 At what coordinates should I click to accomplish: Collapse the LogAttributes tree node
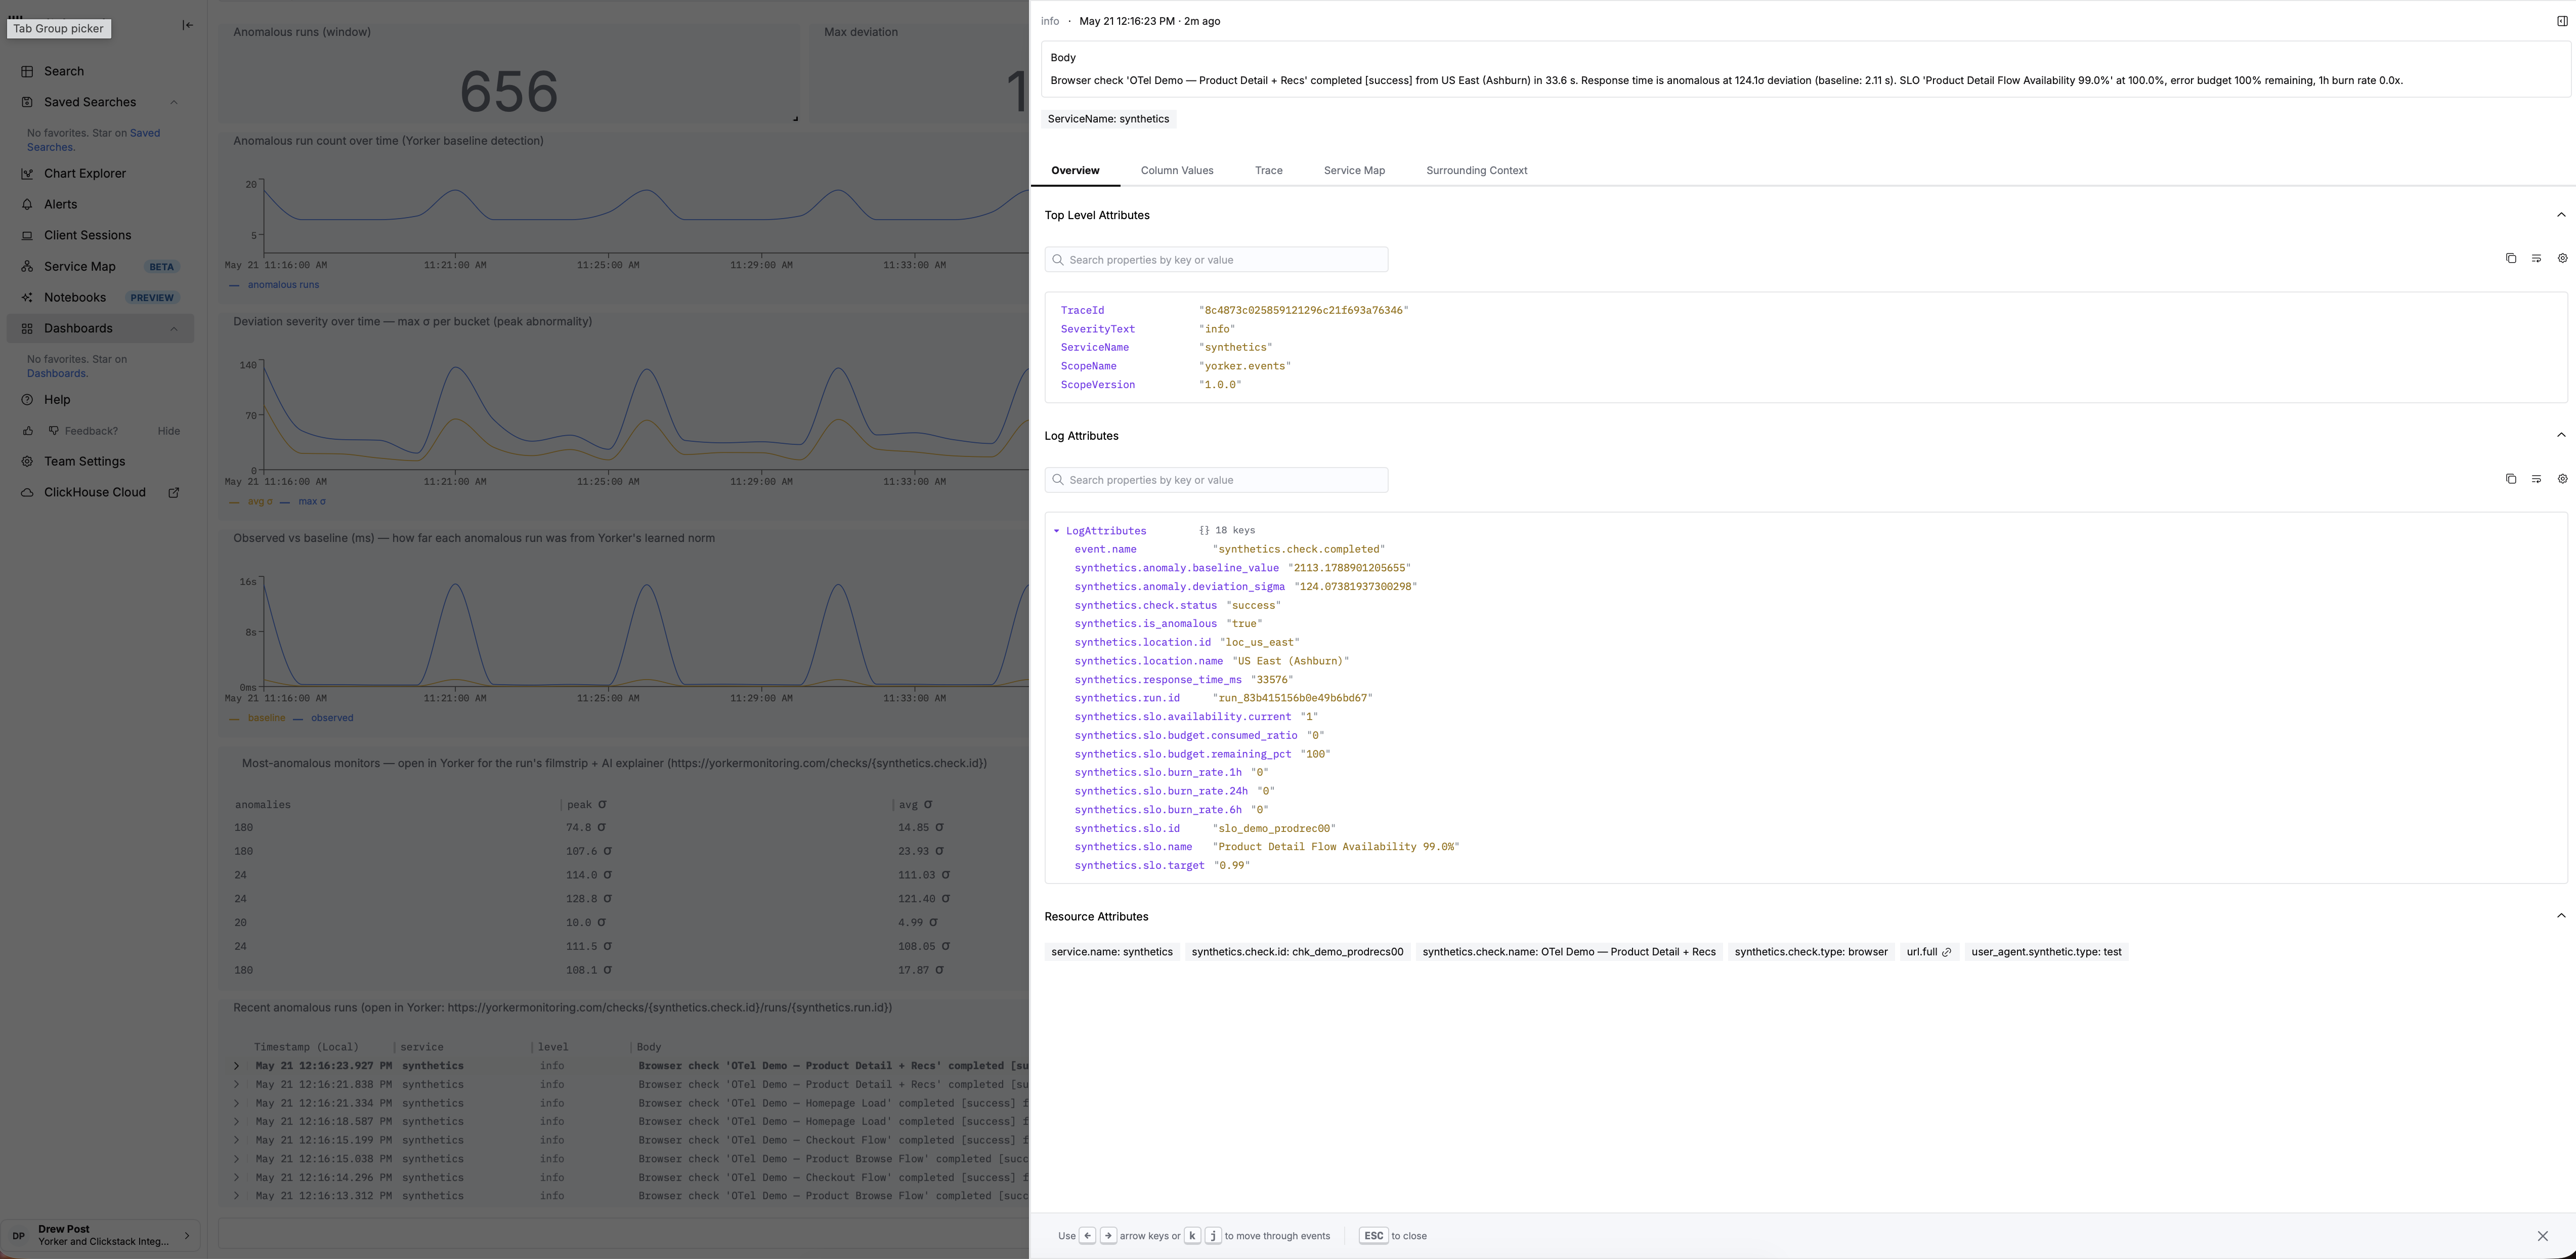[x=1056, y=531]
